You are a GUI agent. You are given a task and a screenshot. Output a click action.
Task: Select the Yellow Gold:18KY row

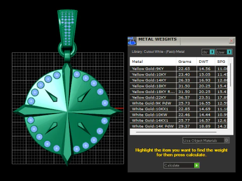point(178,86)
